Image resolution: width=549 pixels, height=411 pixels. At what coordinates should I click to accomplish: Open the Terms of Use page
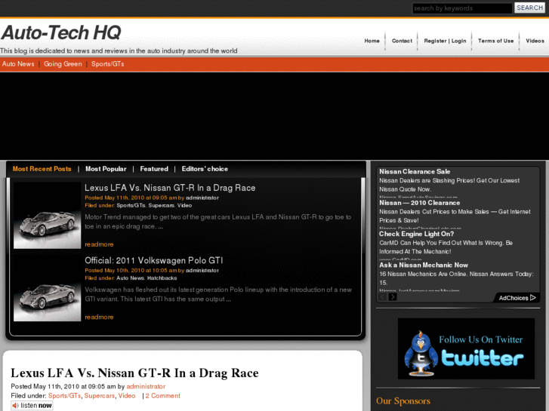[x=496, y=41]
